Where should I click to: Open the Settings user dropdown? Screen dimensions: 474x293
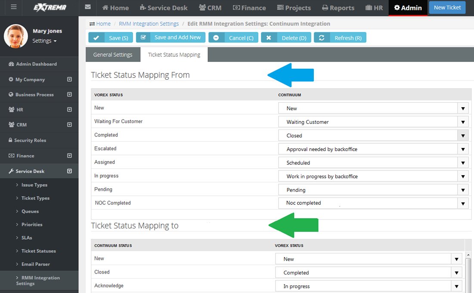[44, 41]
